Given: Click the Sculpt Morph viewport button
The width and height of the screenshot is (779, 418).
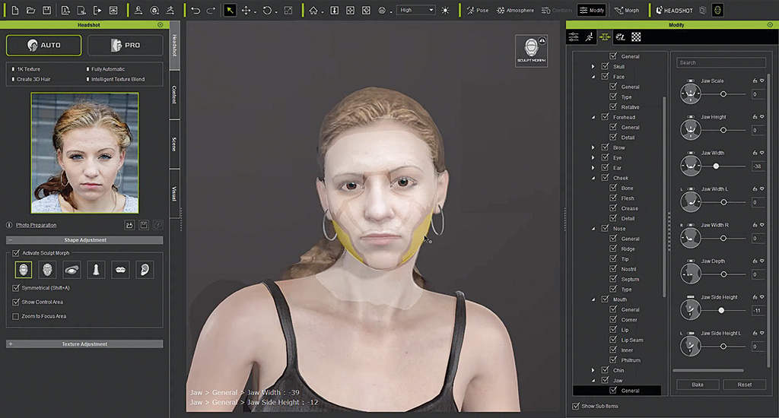Looking at the screenshot, I should [531, 51].
